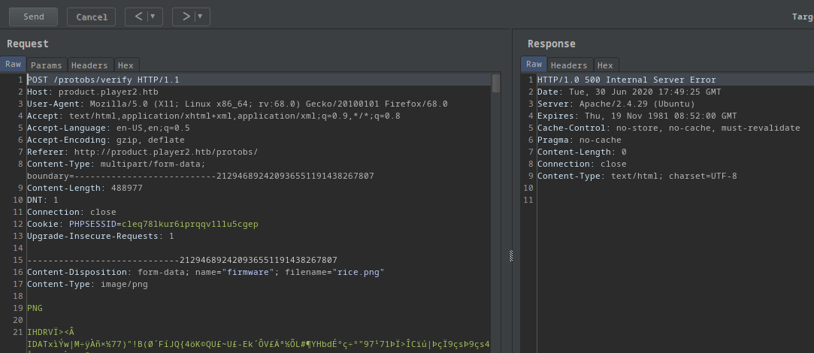Click the Content-Length 488977 header line
This screenshot has height=353, width=814.
84,188
